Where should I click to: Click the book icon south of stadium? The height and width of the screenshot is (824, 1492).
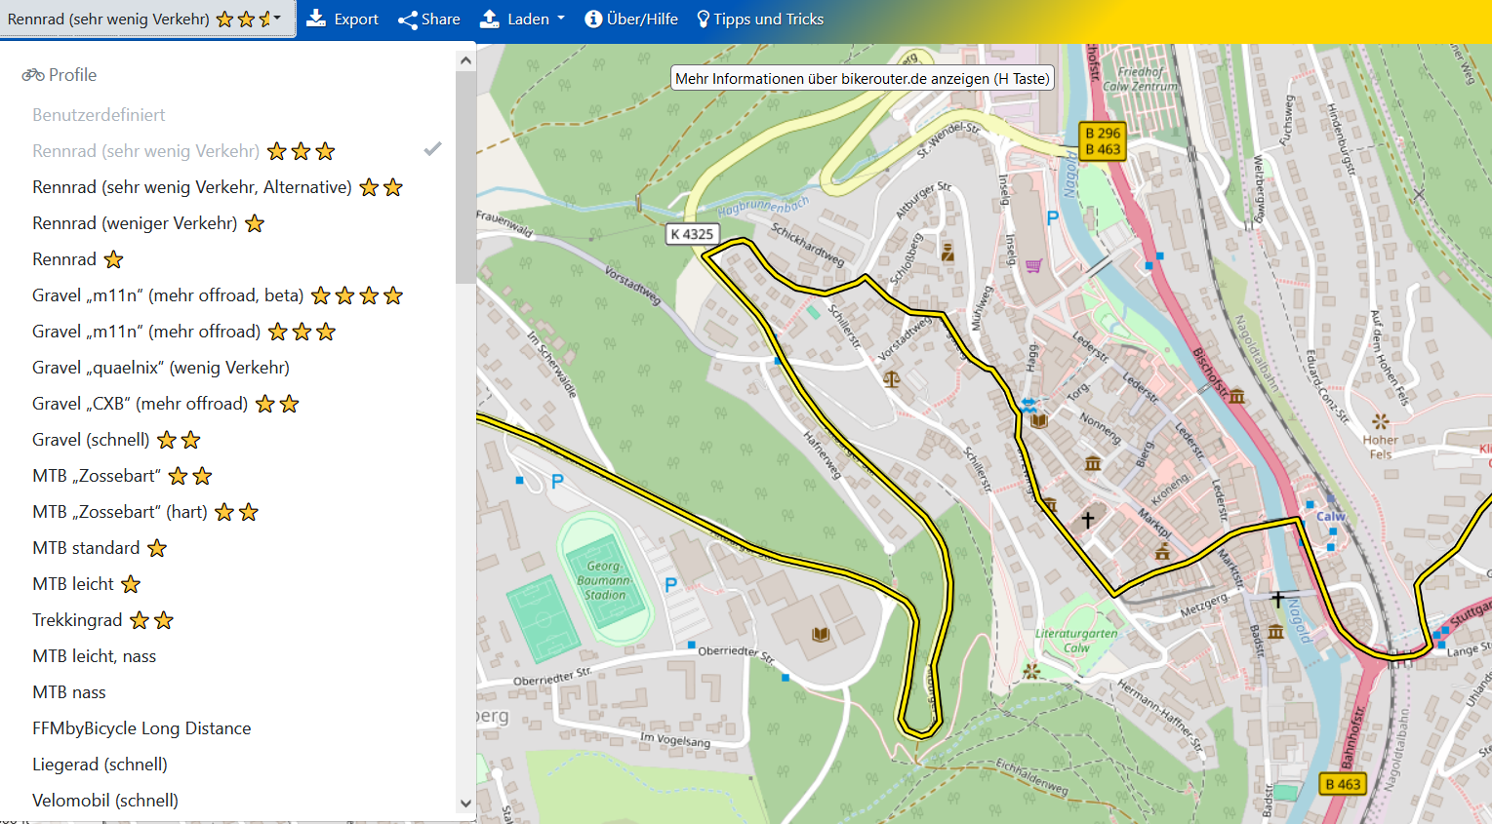point(821,634)
